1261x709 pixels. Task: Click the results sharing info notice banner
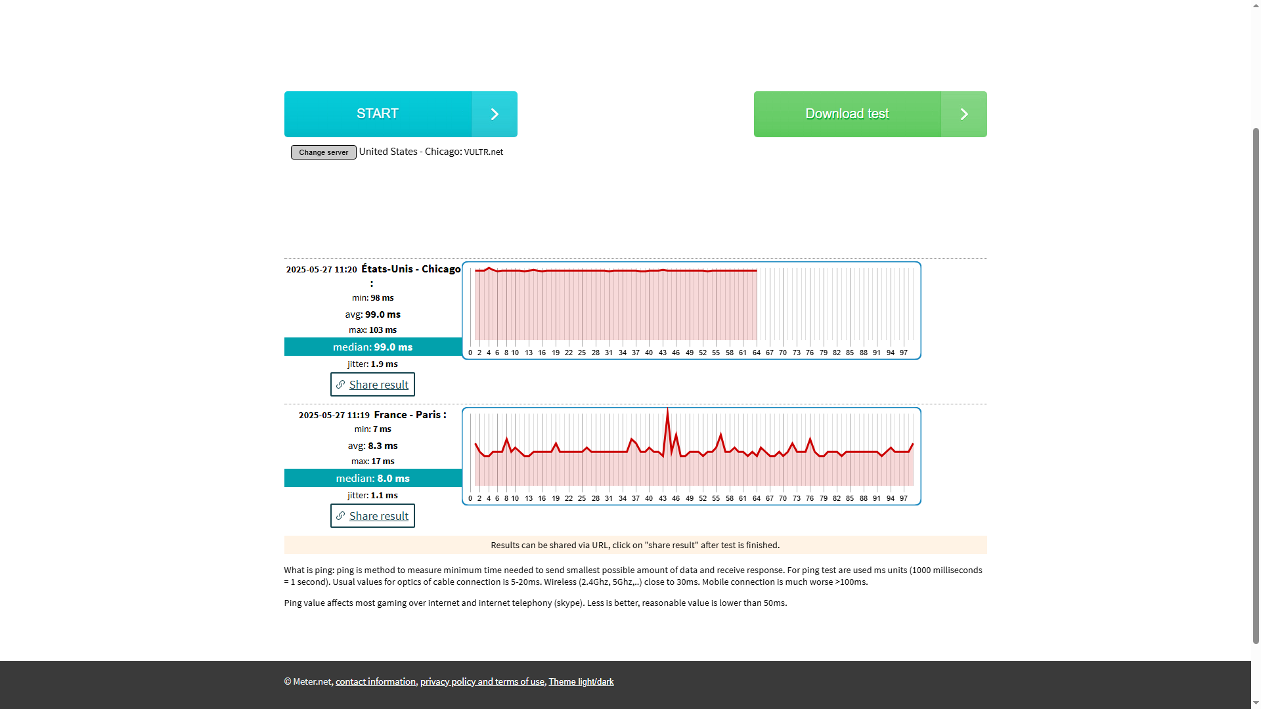pyautogui.click(x=635, y=545)
